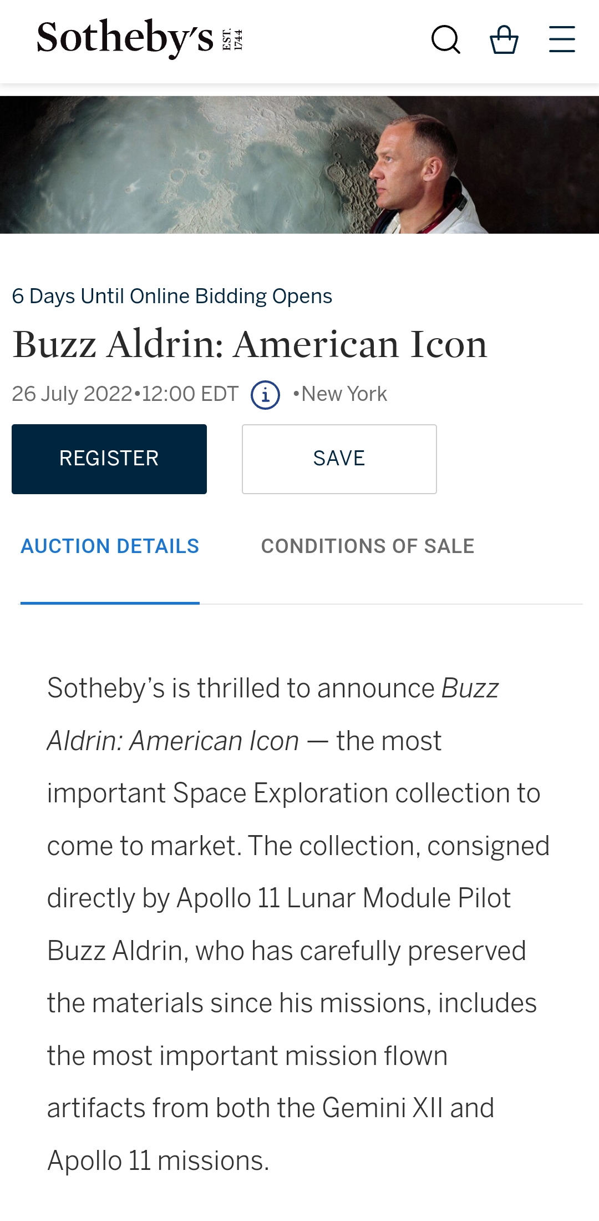Click the New York location label

tap(344, 394)
